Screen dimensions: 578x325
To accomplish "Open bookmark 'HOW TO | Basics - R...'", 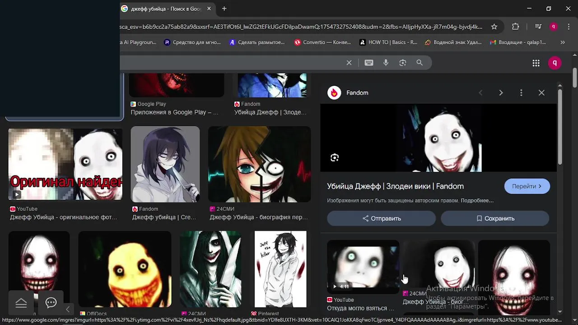I will pos(388,42).
